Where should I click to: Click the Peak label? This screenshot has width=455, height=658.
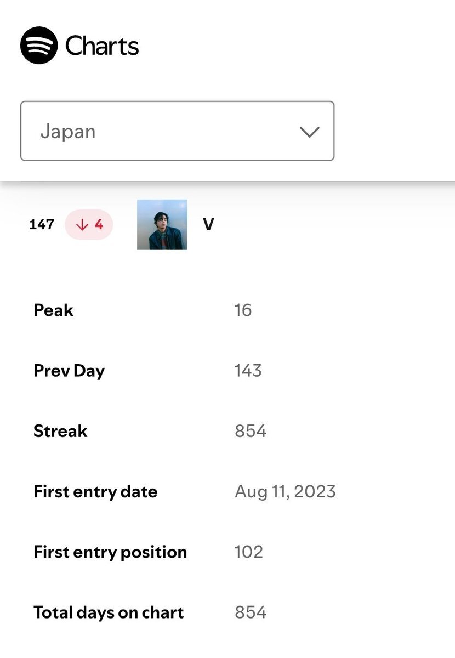pos(54,310)
